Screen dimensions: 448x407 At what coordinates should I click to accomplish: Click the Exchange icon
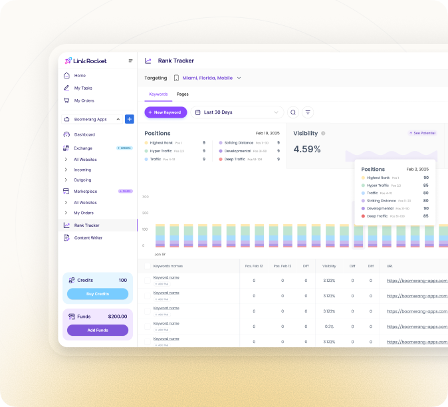point(66,148)
